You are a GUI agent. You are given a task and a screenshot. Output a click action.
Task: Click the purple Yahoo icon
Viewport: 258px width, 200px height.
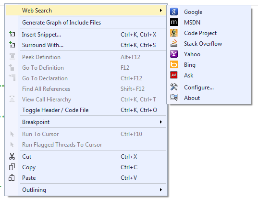[174, 54]
